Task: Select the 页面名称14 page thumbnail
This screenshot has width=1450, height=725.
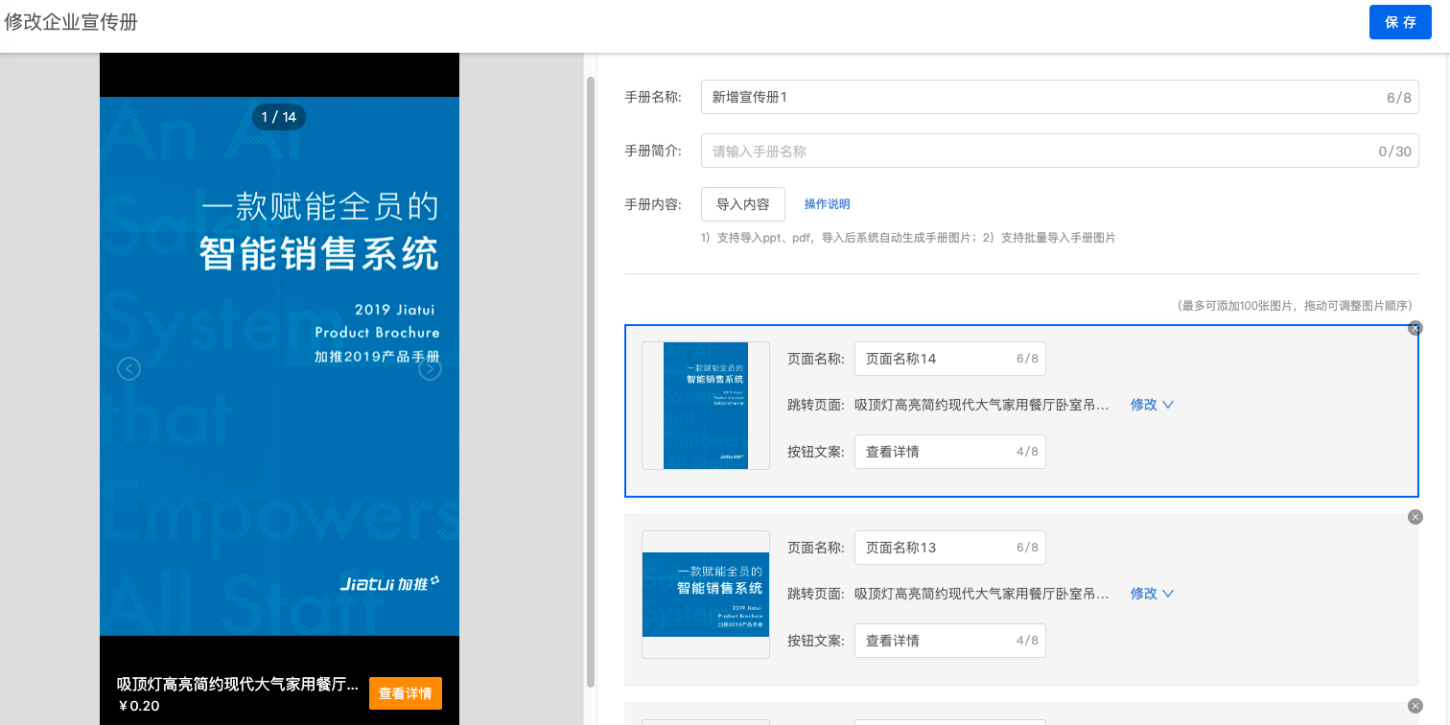Action: point(706,406)
